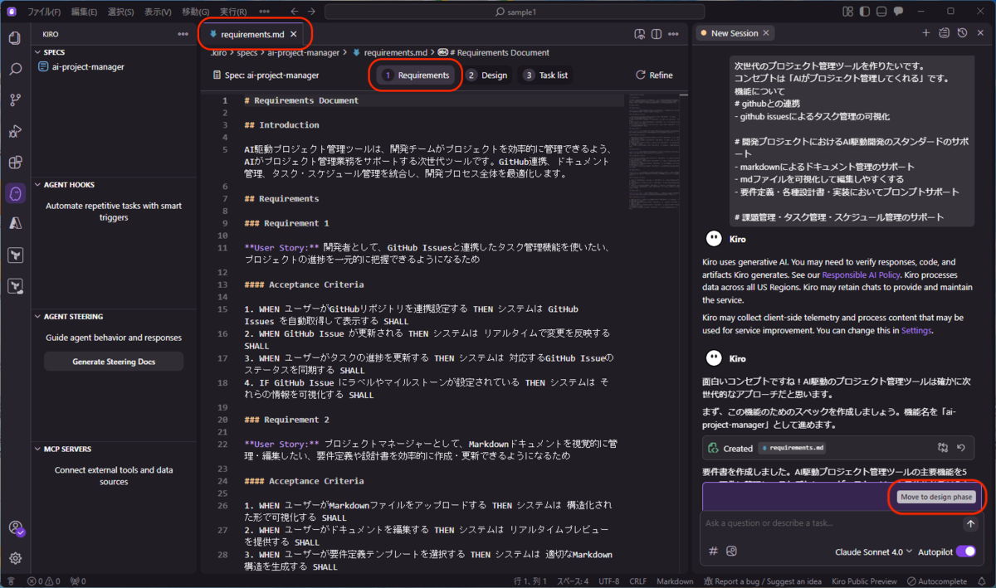Viewport: 996px width, 588px height.
Task: Open the Manage gear icon
Action: coord(14,558)
